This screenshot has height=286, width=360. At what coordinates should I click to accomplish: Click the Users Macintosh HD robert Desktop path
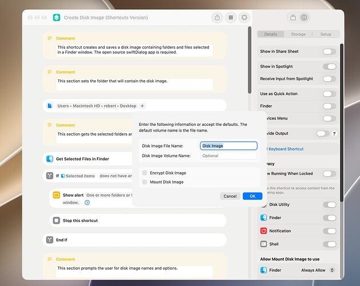click(x=97, y=106)
